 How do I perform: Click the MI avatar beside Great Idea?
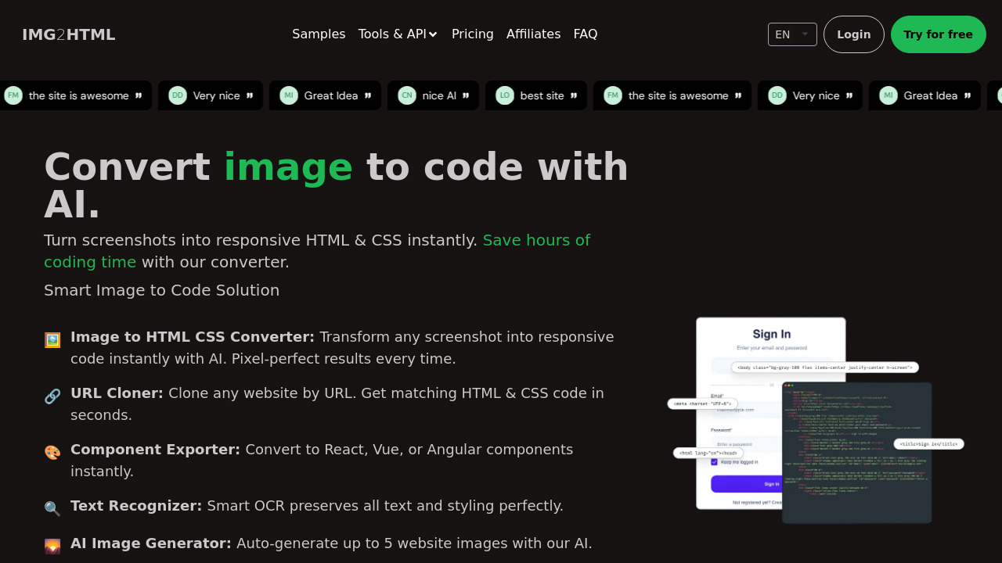[288, 95]
